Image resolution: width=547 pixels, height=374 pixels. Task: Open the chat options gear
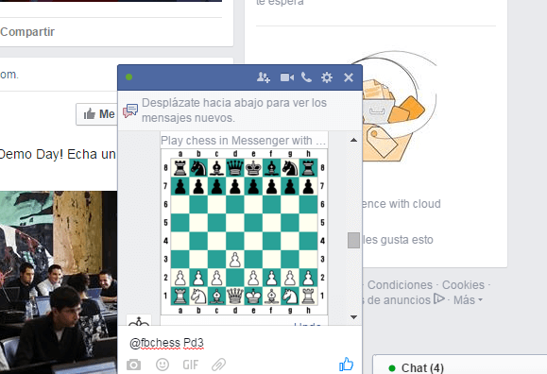(327, 77)
